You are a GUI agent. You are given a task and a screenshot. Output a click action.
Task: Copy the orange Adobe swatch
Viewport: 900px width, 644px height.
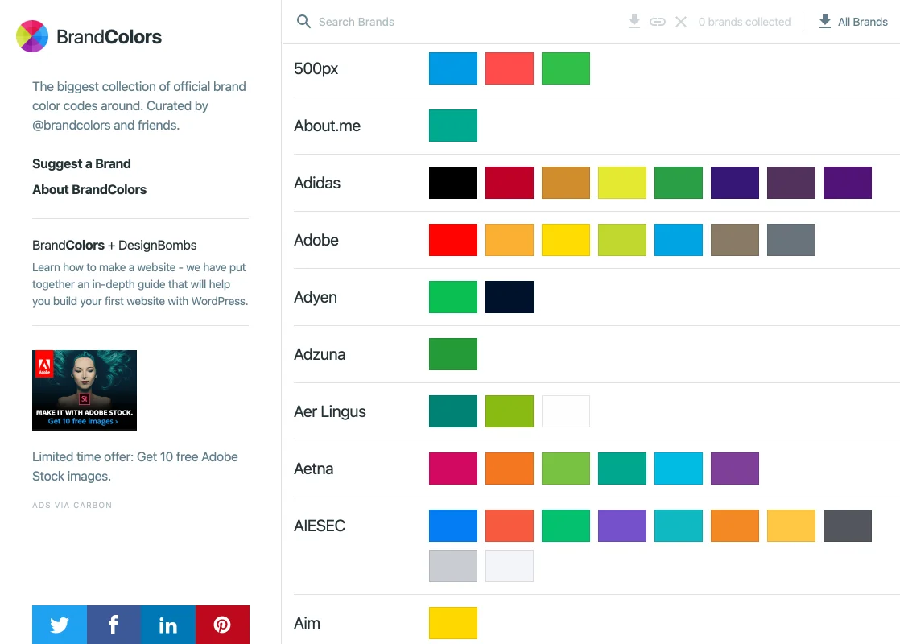[x=509, y=240]
